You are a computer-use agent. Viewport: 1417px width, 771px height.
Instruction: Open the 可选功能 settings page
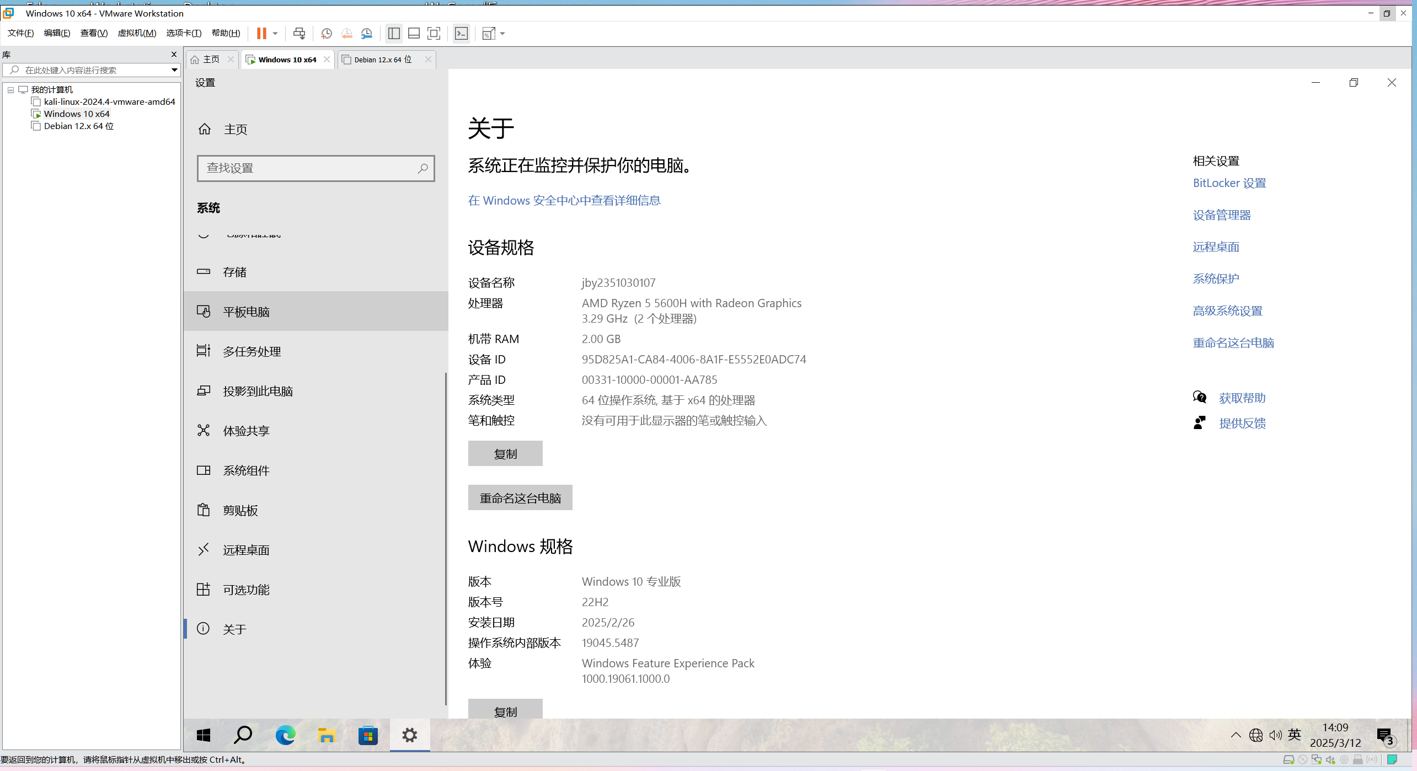tap(316, 590)
